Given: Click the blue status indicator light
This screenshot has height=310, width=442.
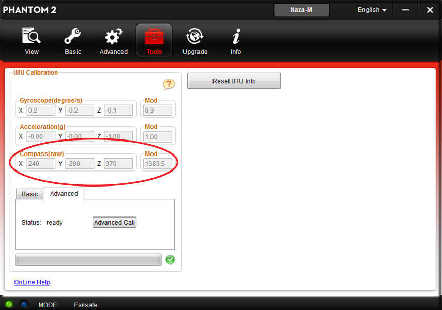Looking at the screenshot, I should 24,304.
